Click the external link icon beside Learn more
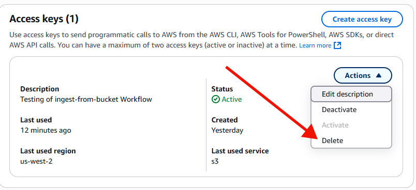 coord(337,45)
